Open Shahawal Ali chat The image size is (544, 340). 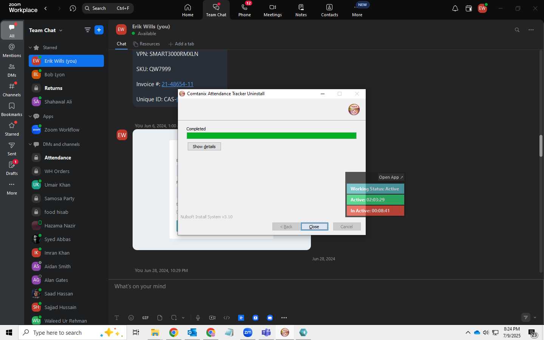pyautogui.click(x=66, y=102)
